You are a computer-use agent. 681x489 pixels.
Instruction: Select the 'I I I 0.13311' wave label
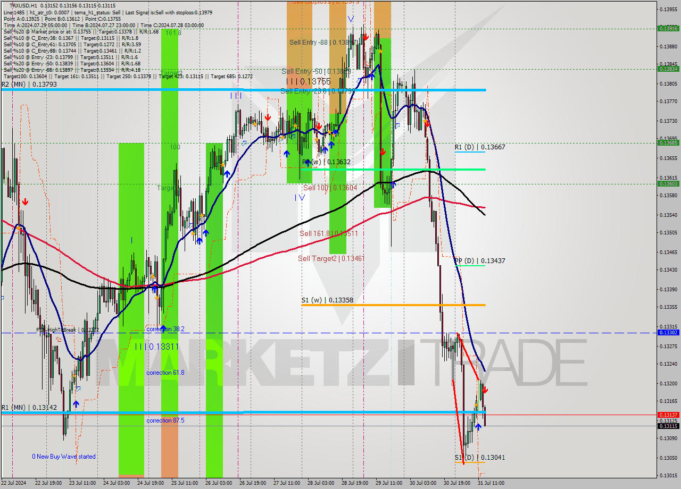[x=156, y=347]
